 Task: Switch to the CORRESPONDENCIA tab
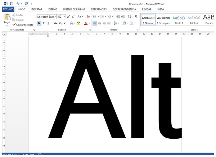124,9
